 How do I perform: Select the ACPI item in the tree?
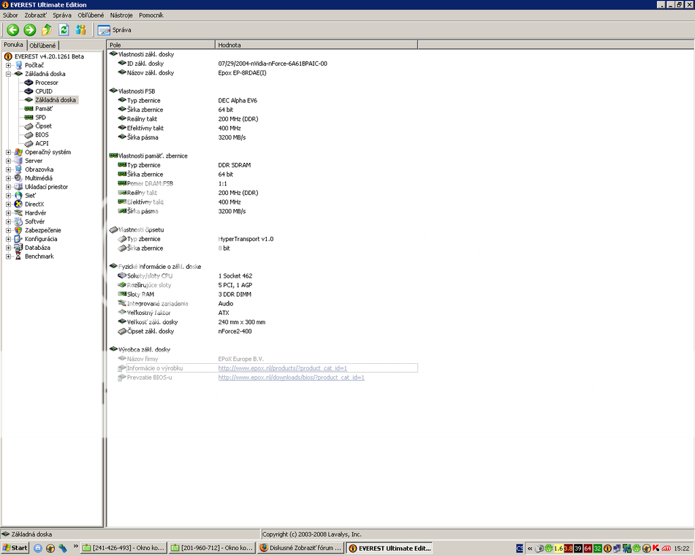click(x=42, y=144)
